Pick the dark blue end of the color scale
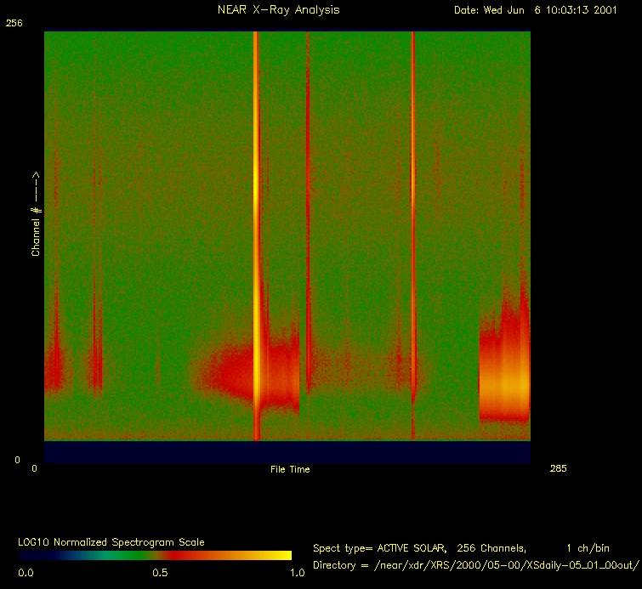642x589 pixels. [x=30, y=555]
